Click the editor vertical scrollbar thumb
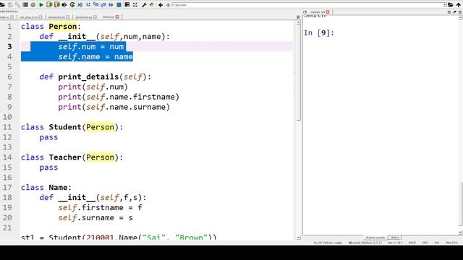The image size is (463, 260). click(x=298, y=72)
